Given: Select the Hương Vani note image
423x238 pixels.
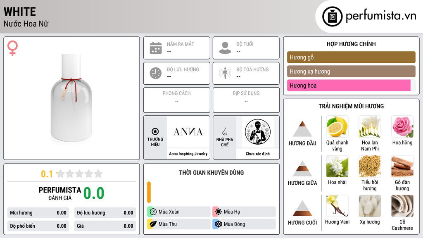Looking at the screenshot, I should [337, 206].
